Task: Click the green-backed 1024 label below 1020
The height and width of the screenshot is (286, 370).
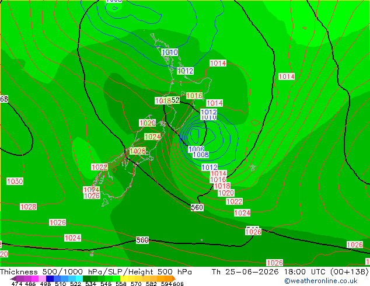Action: click(152, 137)
